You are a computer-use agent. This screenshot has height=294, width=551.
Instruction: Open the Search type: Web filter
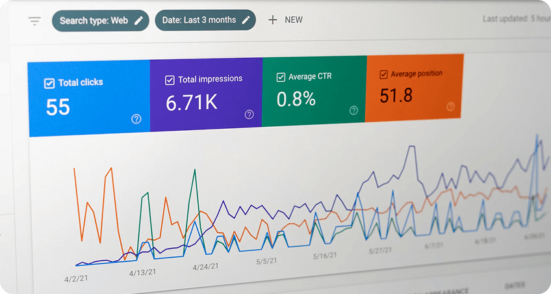click(x=93, y=20)
